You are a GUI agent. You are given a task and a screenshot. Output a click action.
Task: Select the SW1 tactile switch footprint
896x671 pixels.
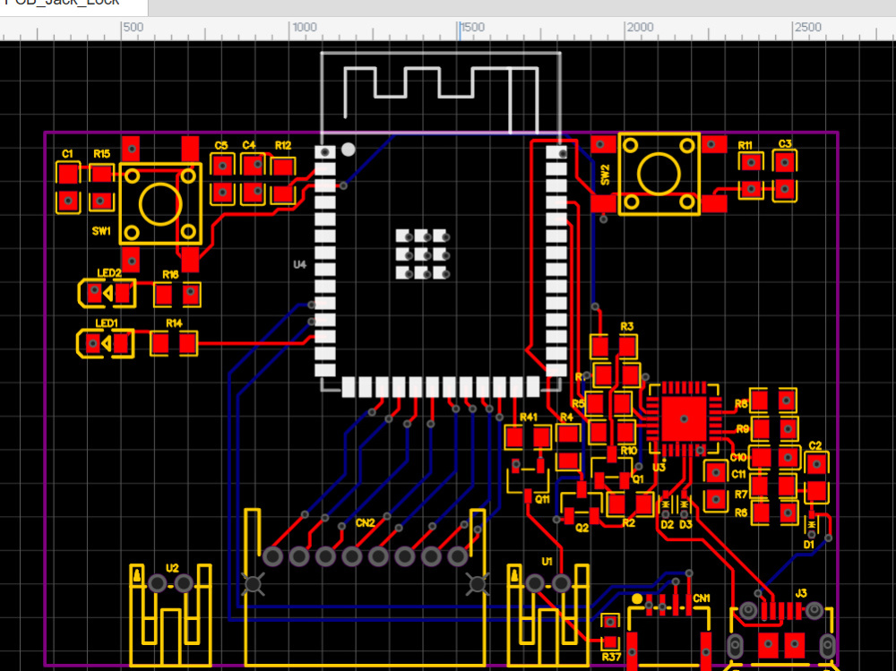coord(160,204)
